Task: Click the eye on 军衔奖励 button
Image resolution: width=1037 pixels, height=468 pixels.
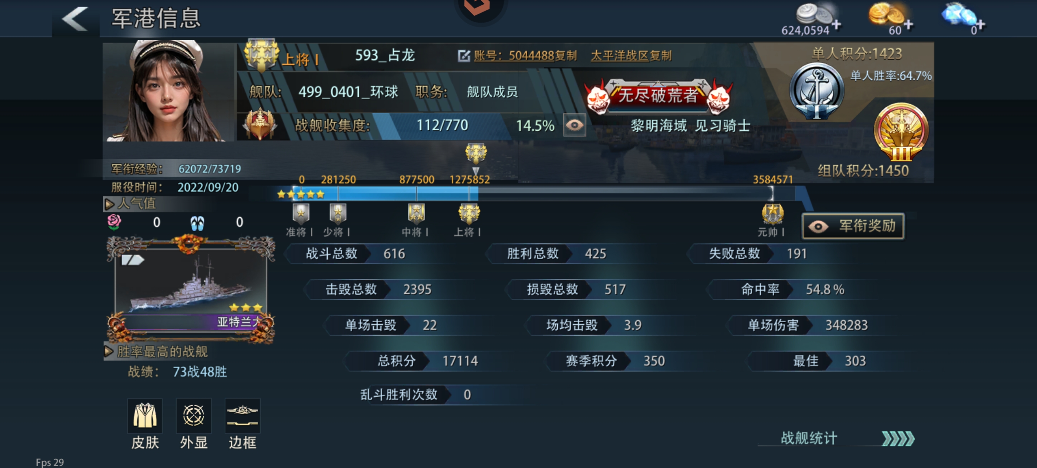Action: point(818,226)
